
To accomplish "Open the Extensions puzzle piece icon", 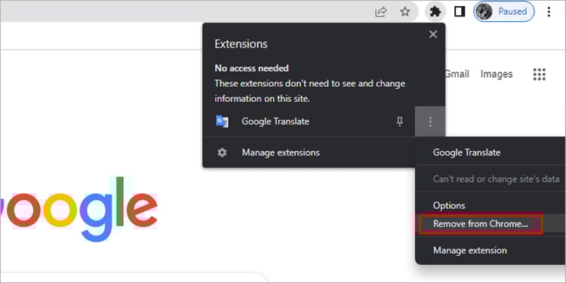I will (435, 12).
